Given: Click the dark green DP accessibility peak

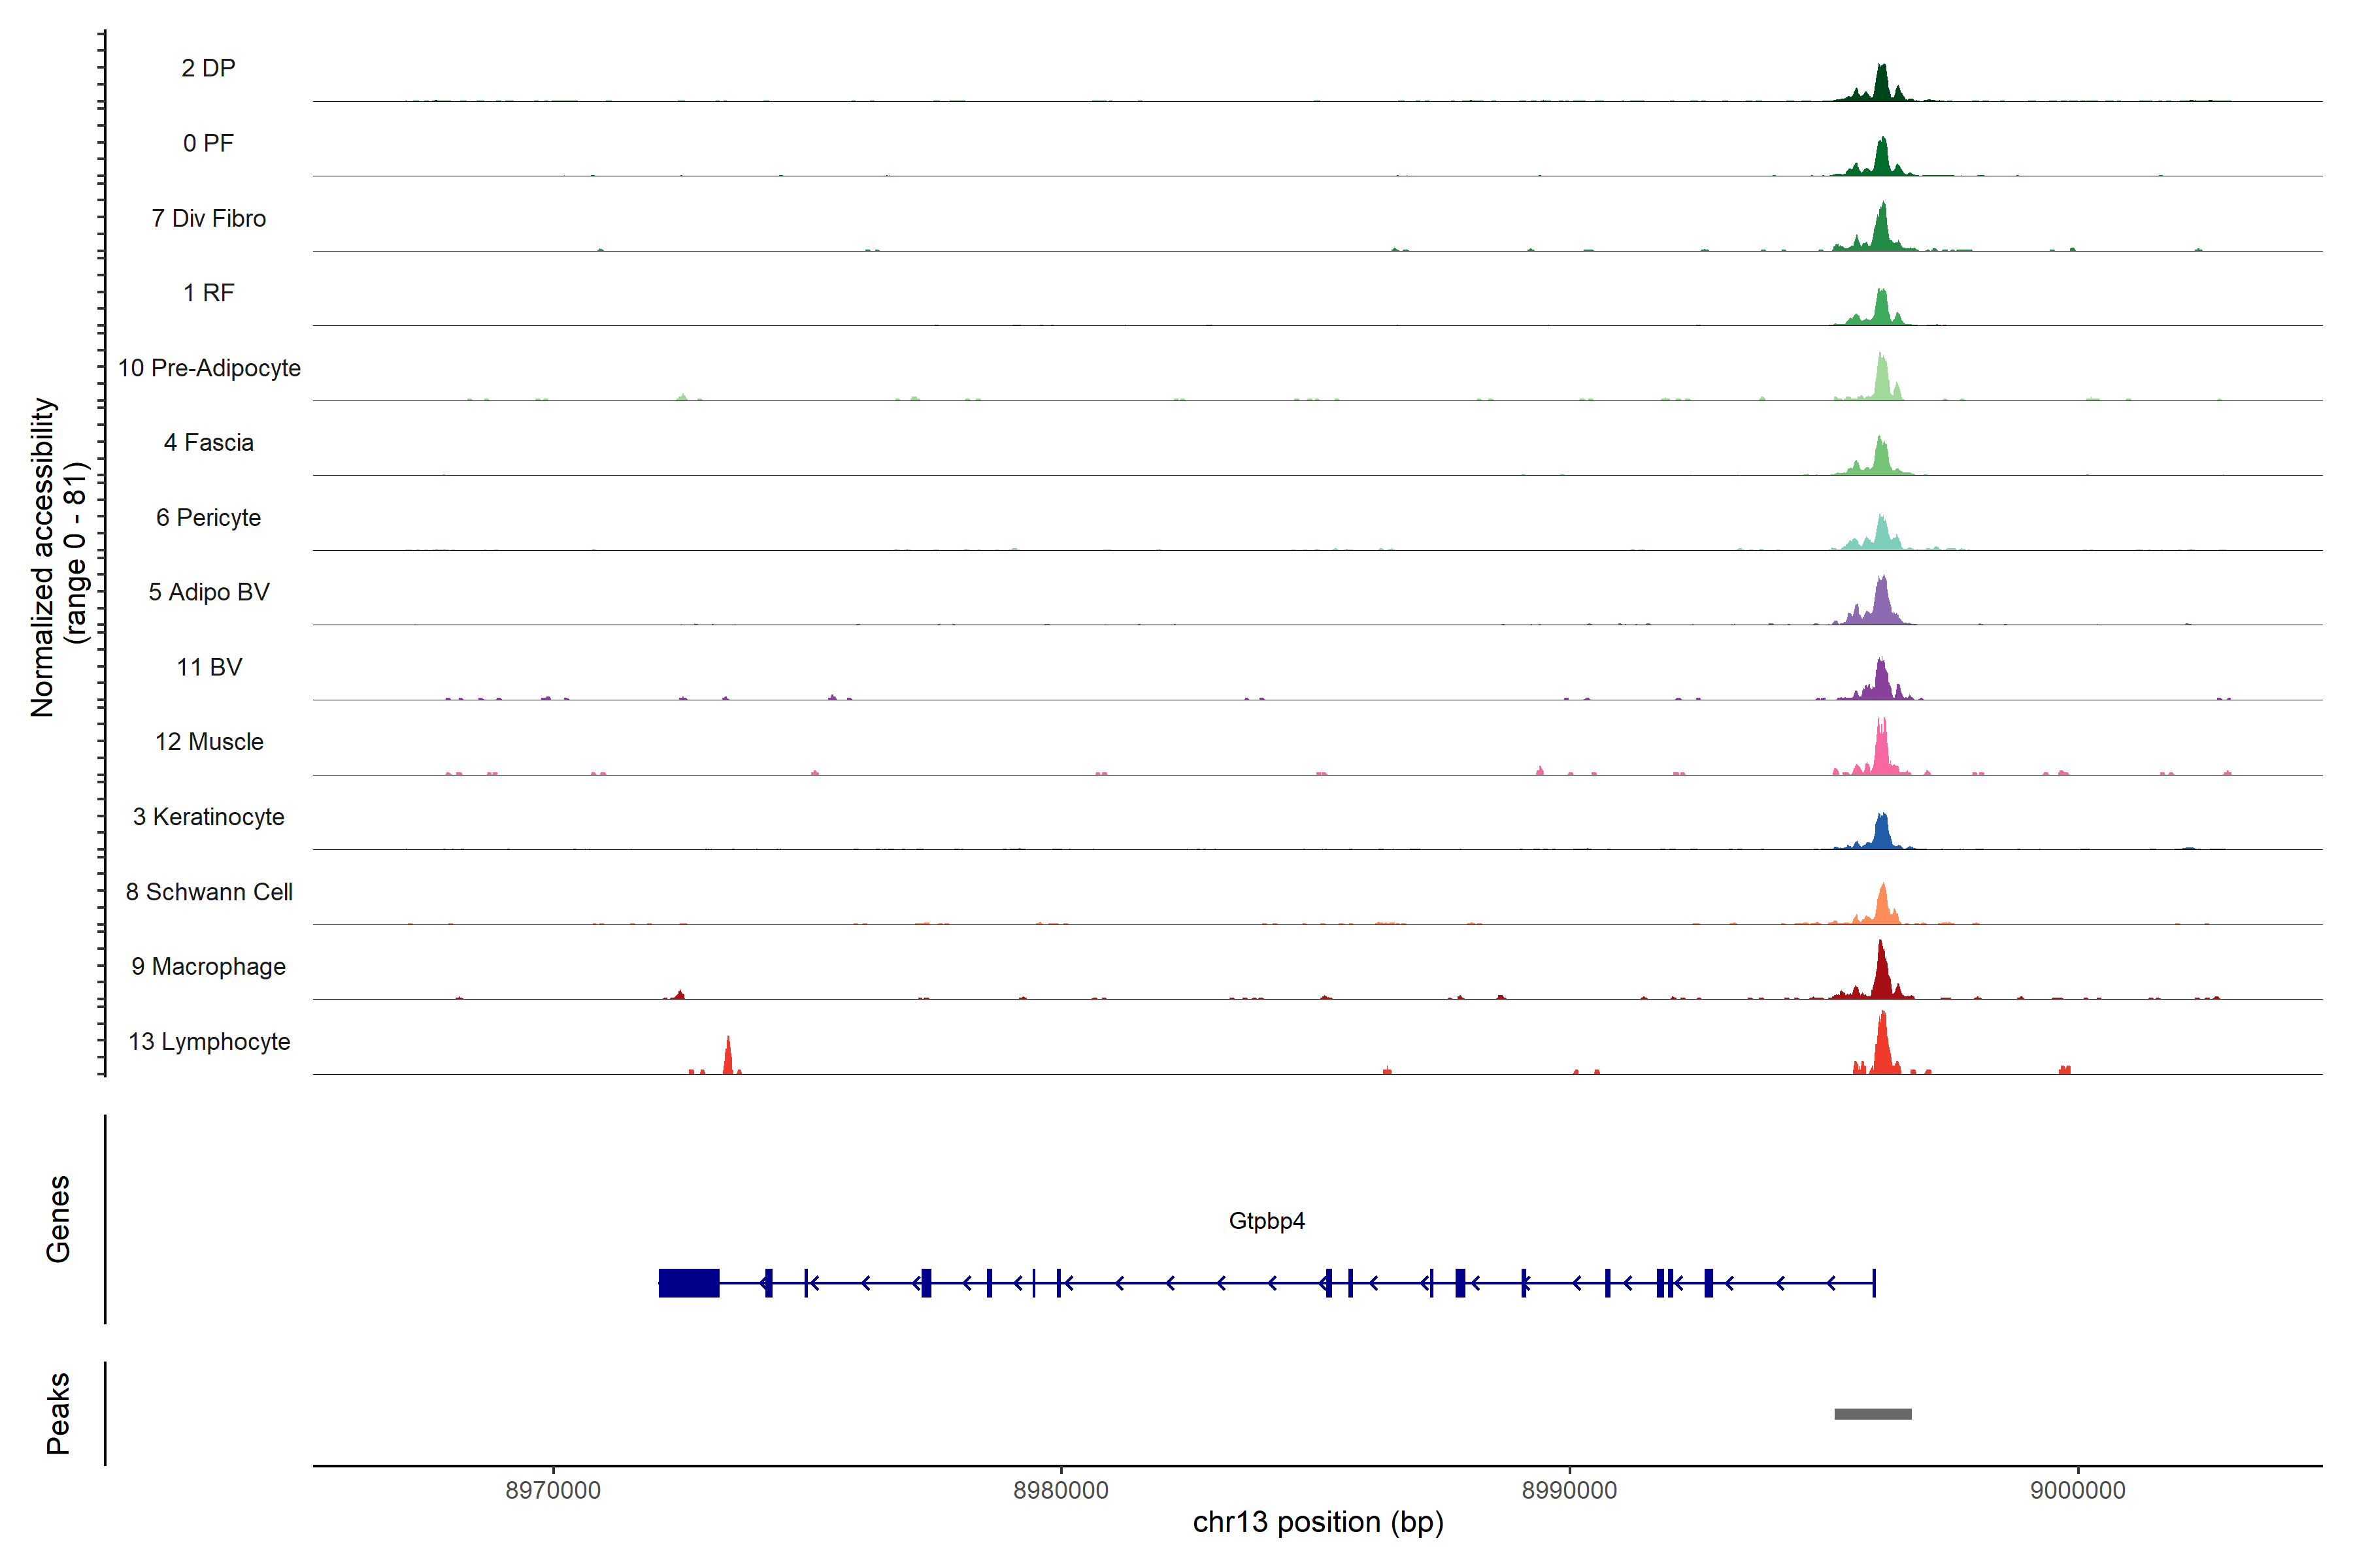Looking at the screenshot, I should pos(1881,86).
